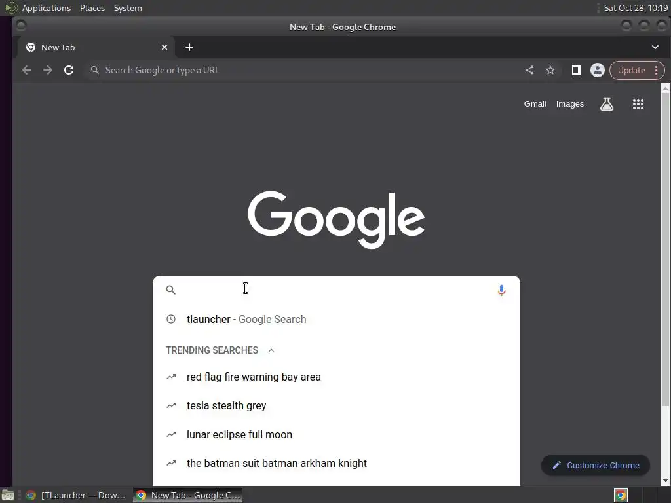The height and width of the screenshot is (503, 671).
Task: Collapse the Trending Searches section
Action: click(x=271, y=350)
